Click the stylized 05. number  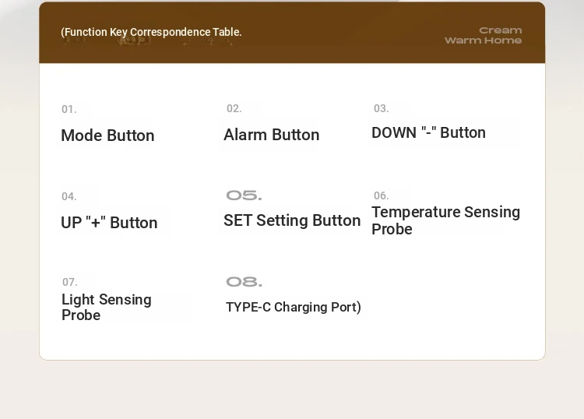click(x=244, y=195)
